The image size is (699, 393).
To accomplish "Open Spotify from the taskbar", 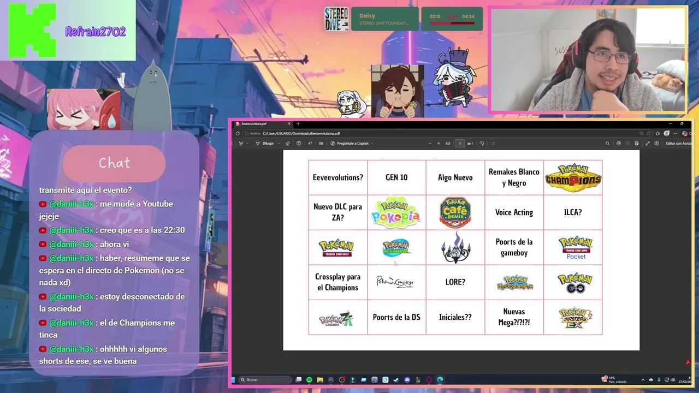I will (x=309, y=379).
